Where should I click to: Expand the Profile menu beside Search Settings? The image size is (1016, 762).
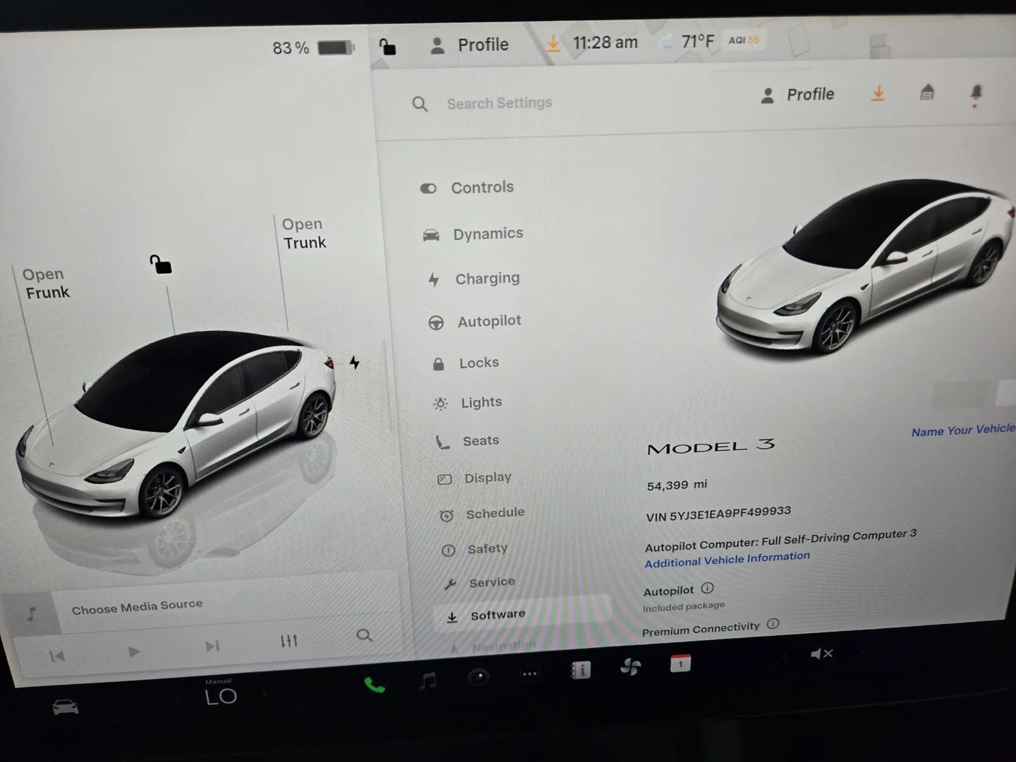[798, 95]
